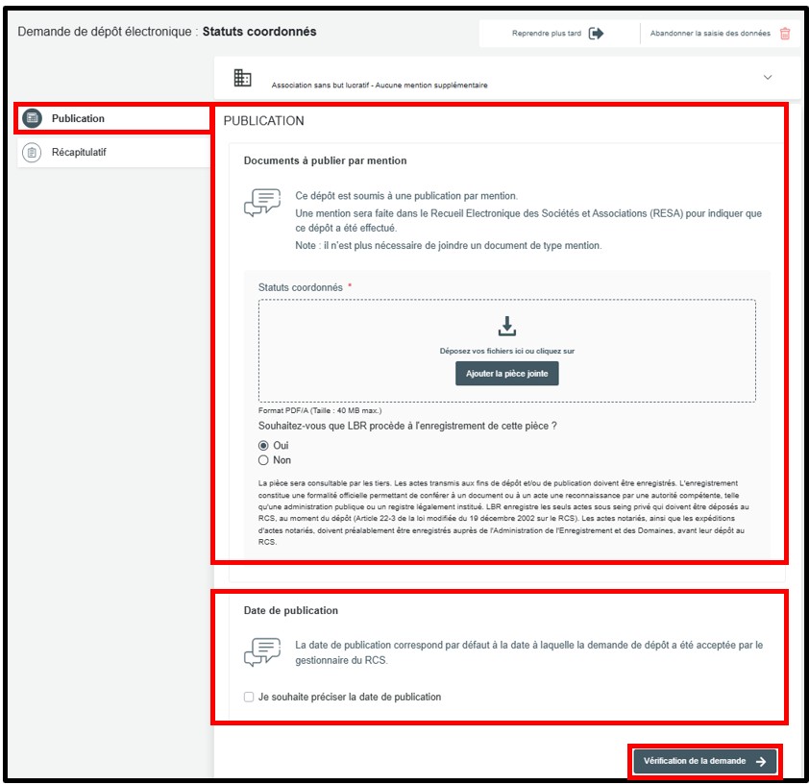Choose Reprendre plus tard to save progress

pyautogui.click(x=549, y=34)
